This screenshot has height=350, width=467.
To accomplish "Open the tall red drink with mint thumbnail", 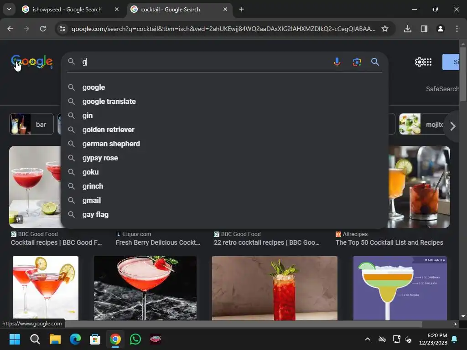I will pos(275,288).
